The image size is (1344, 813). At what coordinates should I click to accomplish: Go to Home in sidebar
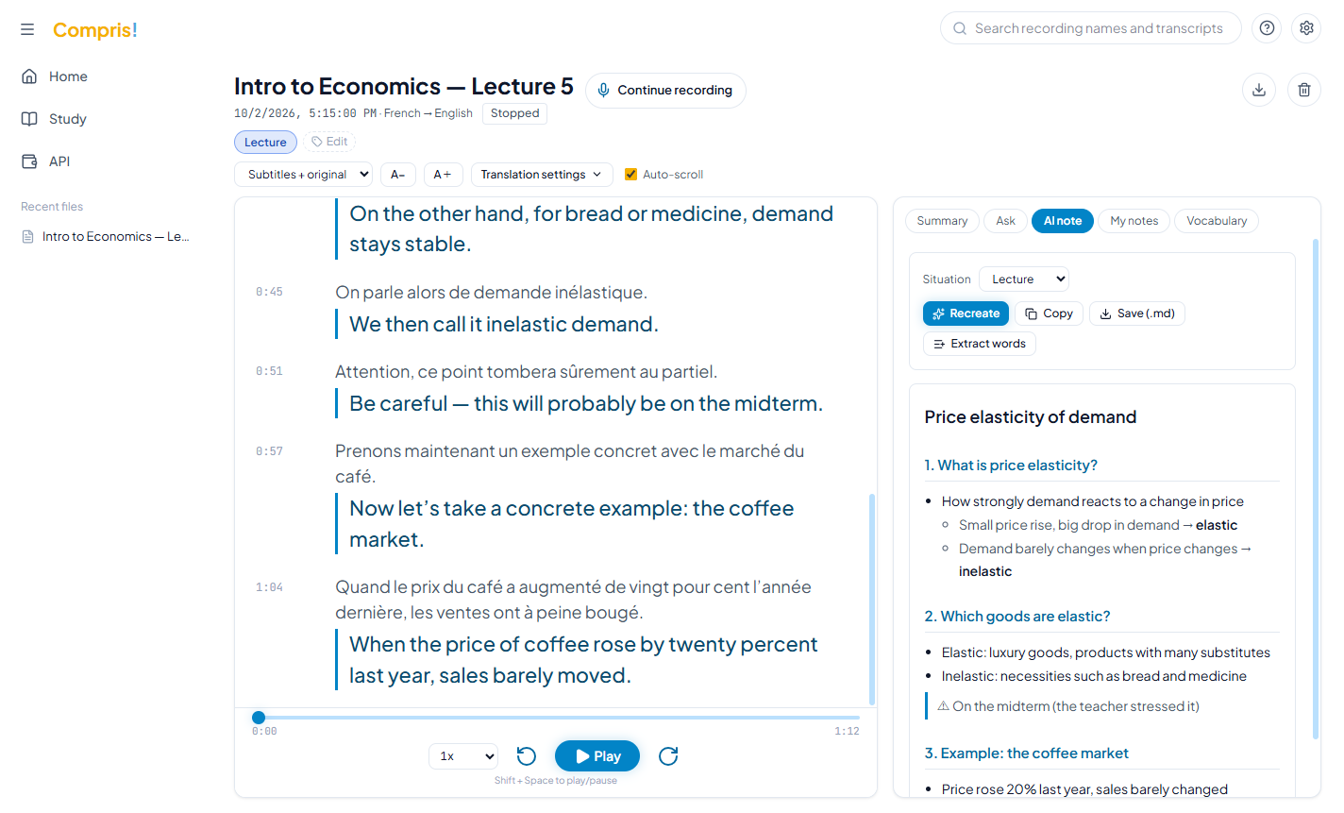click(x=68, y=76)
